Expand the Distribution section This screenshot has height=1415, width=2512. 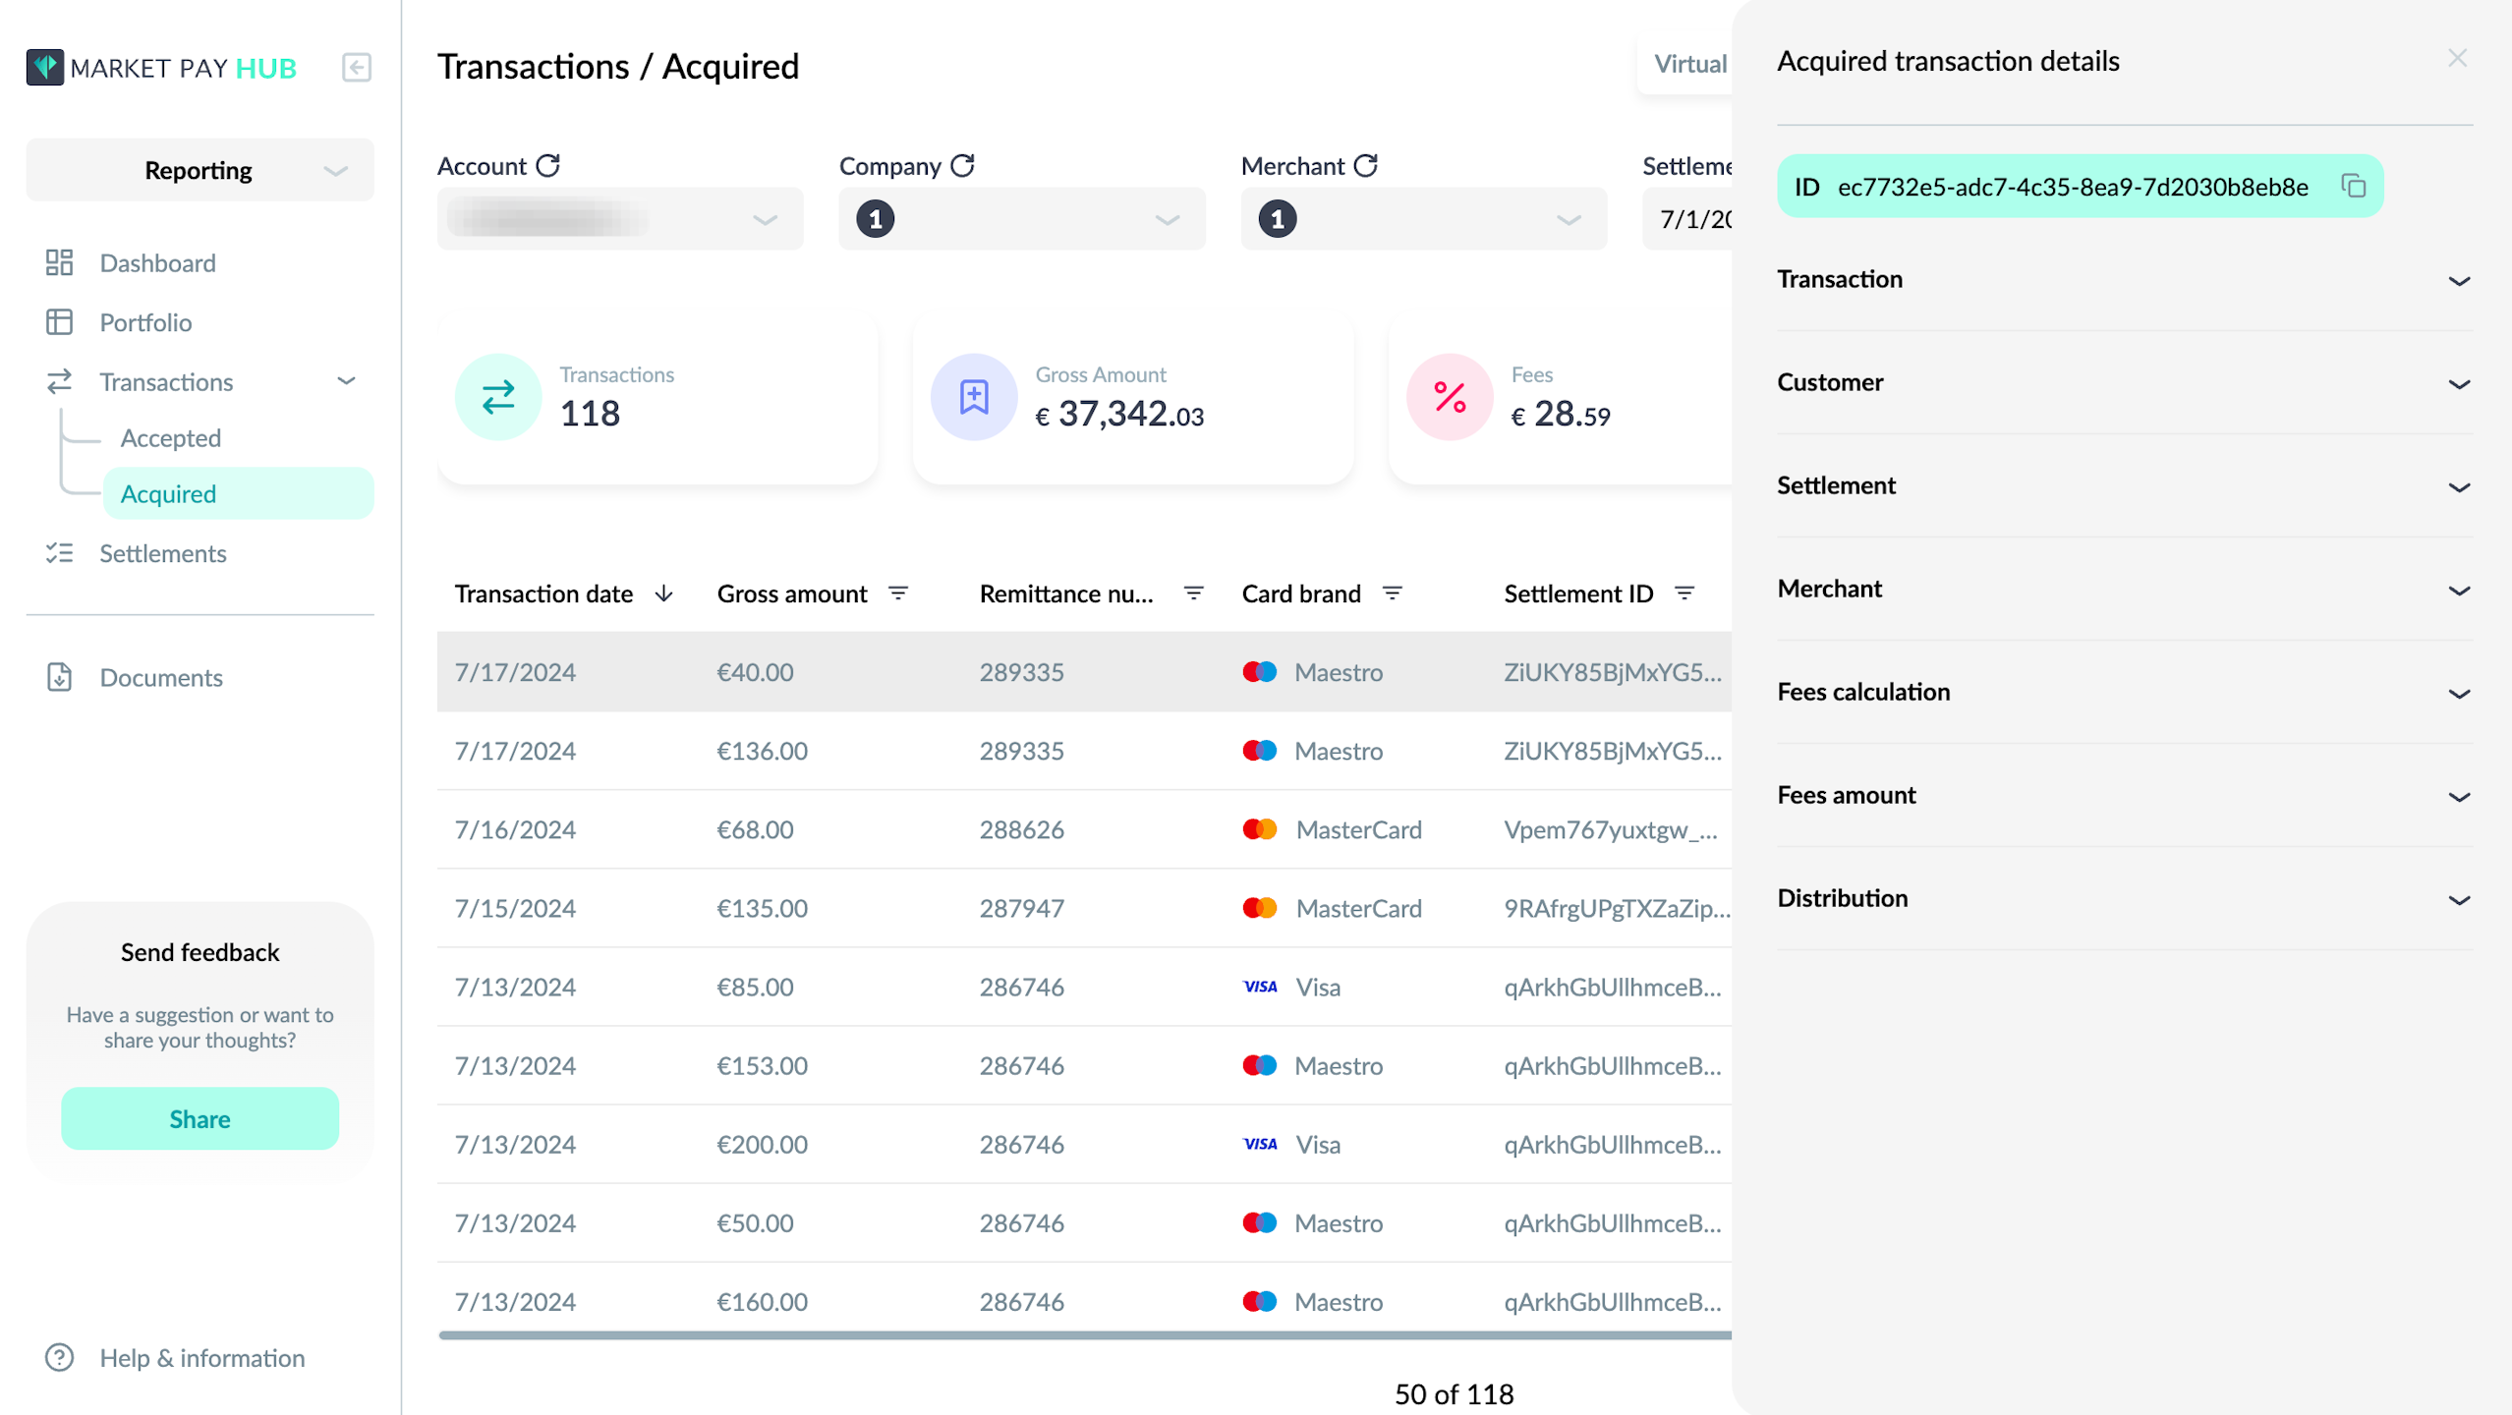[x=2125, y=898]
